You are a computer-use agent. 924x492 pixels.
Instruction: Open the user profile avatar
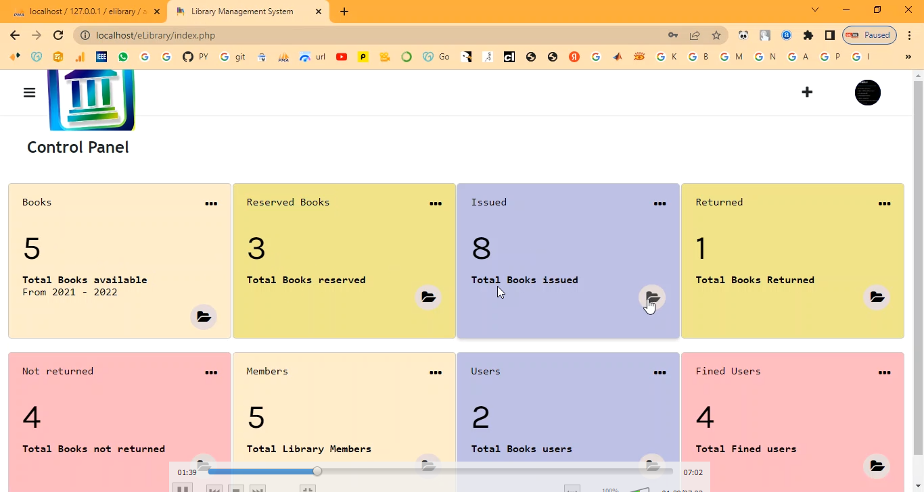(868, 93)
